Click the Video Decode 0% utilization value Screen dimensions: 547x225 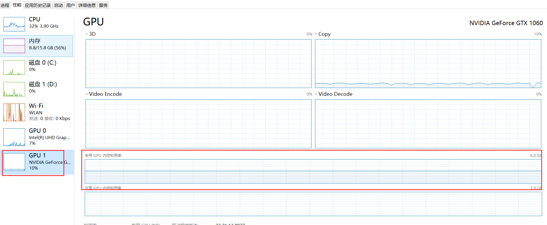point(539,94)
